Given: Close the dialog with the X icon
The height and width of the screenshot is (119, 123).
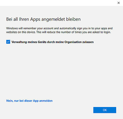Looking at the screenshot, I should [119, 3].
